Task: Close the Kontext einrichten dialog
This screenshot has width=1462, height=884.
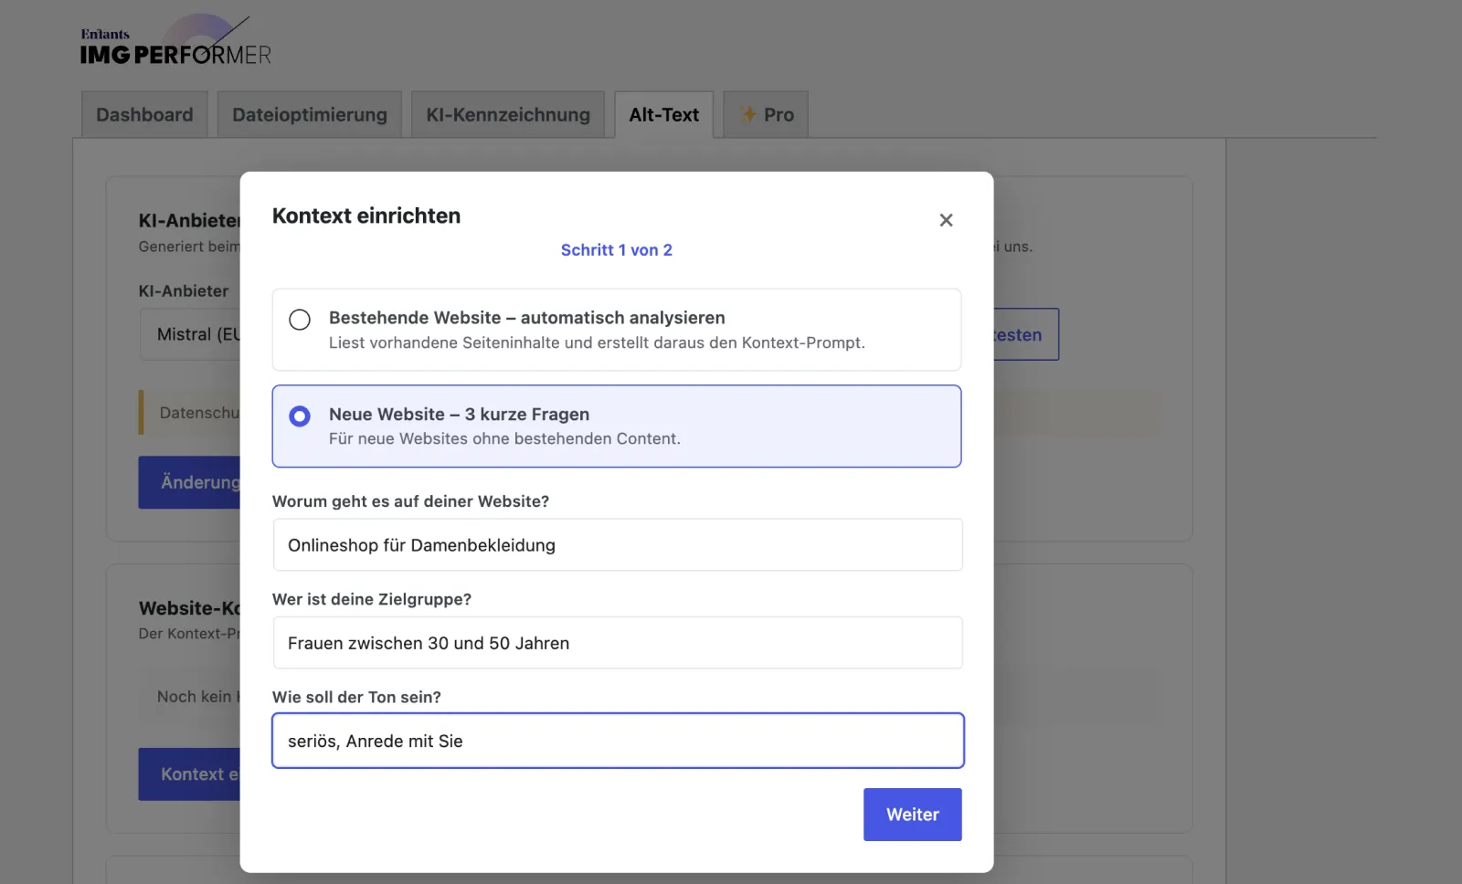Action: pos(946,220)
